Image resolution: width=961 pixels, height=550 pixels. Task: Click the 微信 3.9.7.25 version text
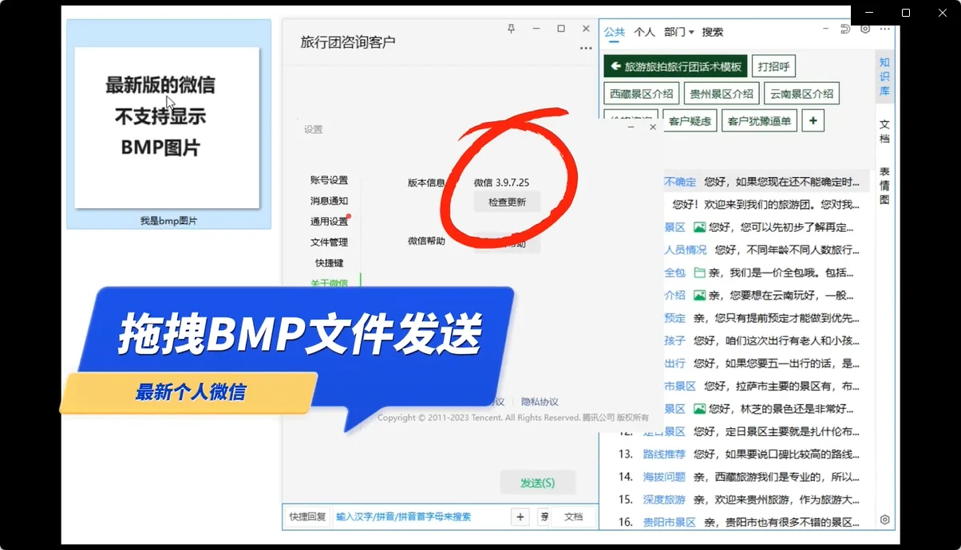click(x=501, y=183)
